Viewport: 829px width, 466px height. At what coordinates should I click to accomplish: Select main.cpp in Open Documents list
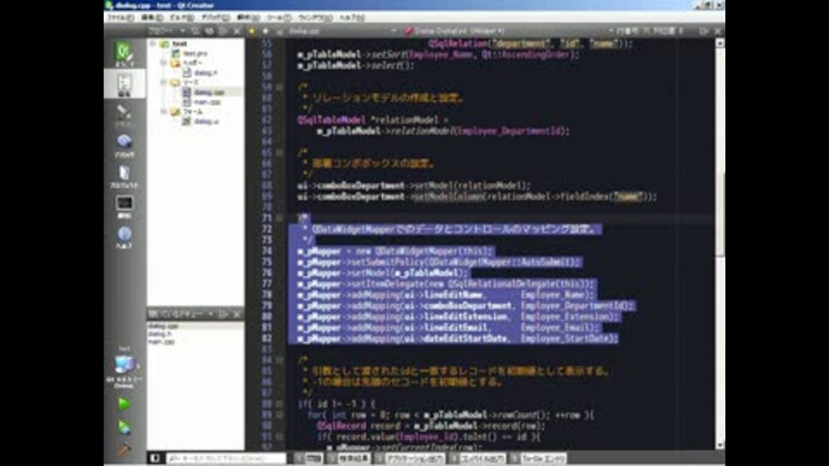point(161,342)
